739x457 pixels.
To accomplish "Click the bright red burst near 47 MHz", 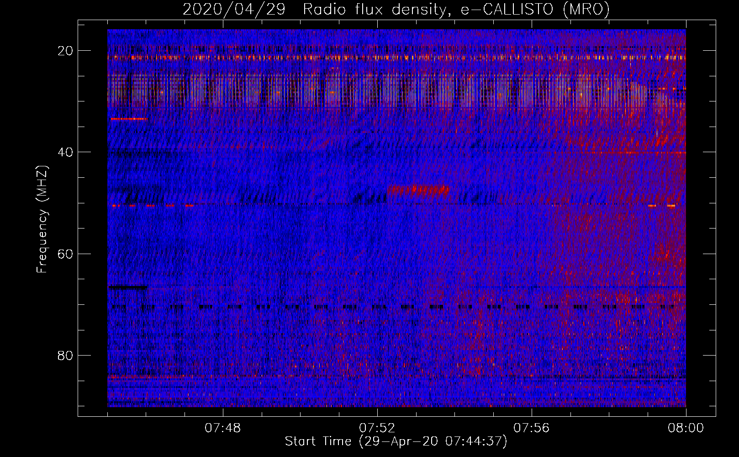I will pos(418,190).
